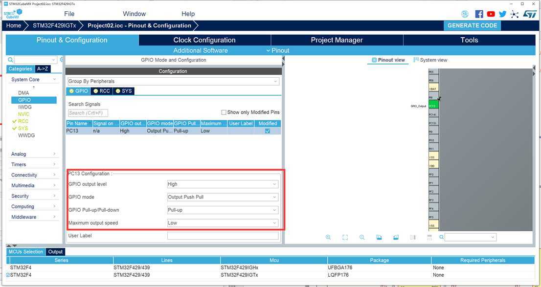The width and height of the screenshot is (541, 287).
Task: Click the GENERATE CODE button
Action: coord(472,25)
